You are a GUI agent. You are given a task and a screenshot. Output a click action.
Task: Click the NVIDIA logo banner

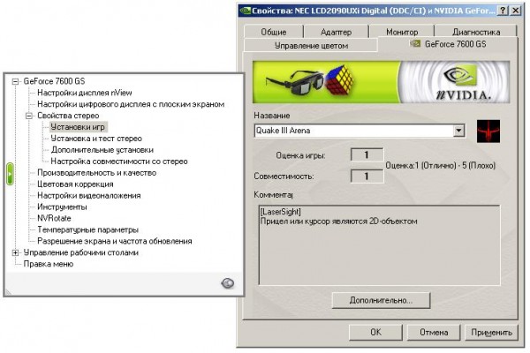[x=381, y=82]
